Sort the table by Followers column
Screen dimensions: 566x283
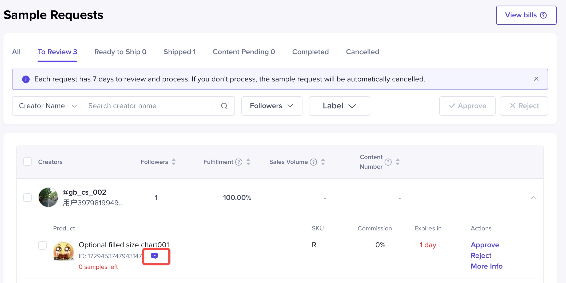[x=174, y=162]
